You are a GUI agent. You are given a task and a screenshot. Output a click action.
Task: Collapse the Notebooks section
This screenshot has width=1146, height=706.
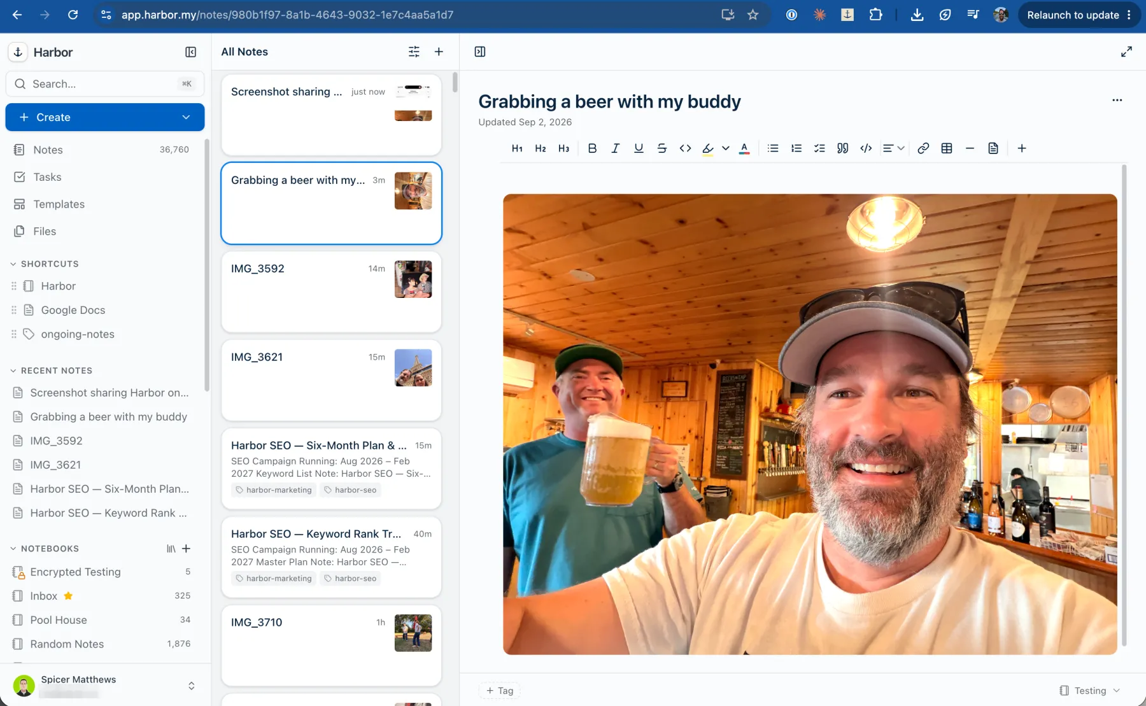(x=44, y=549)
